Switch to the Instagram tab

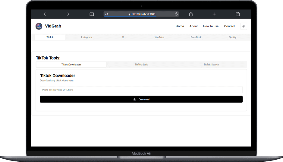click(86, 37)
